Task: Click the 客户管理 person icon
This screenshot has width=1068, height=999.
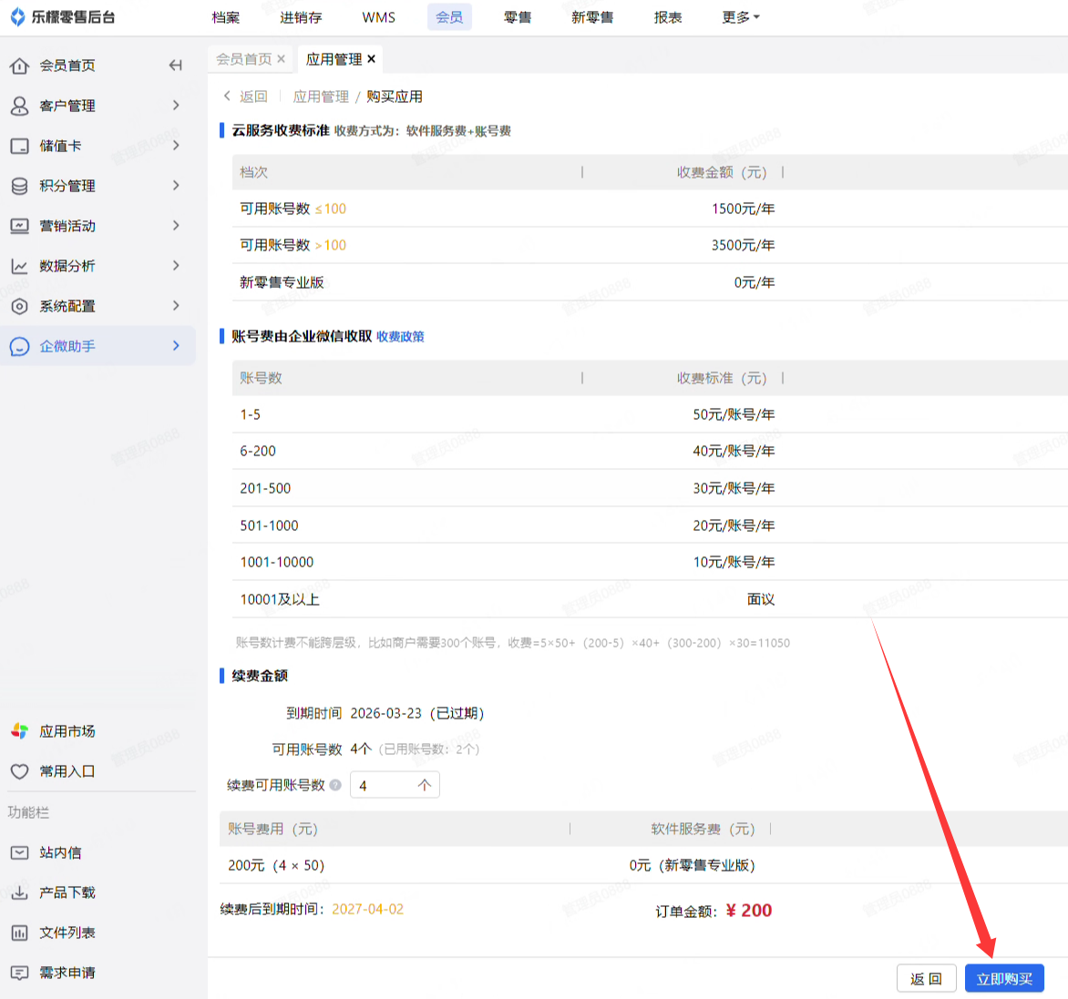Action: point(20,106)
